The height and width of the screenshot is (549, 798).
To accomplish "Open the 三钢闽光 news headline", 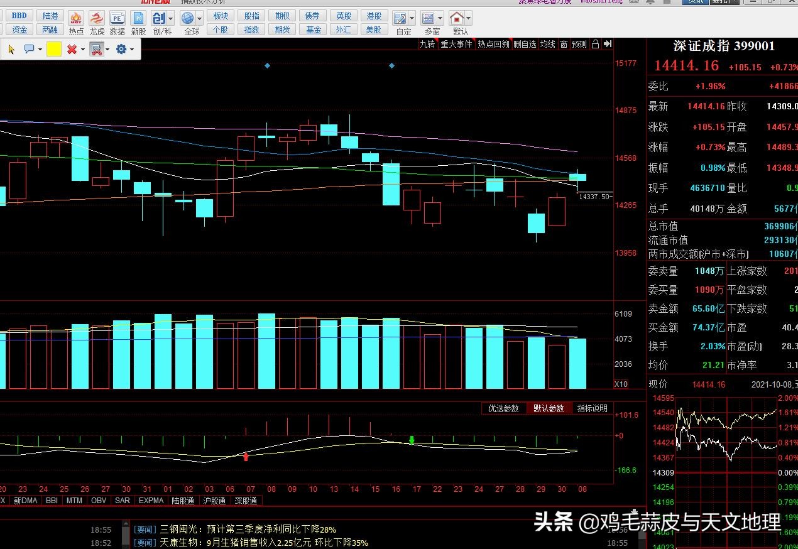I will [x=248, y=530].
